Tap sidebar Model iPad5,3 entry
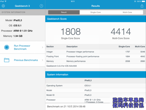The width and height of the screenshot is (146, 110). coord(14,20)
